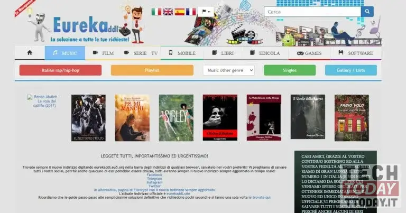Open the SERIE TV tab

[141, 53]
